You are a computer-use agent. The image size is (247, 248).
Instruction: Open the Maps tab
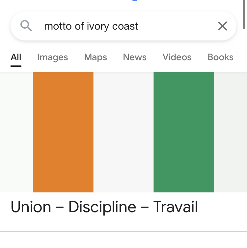(96, 57)
